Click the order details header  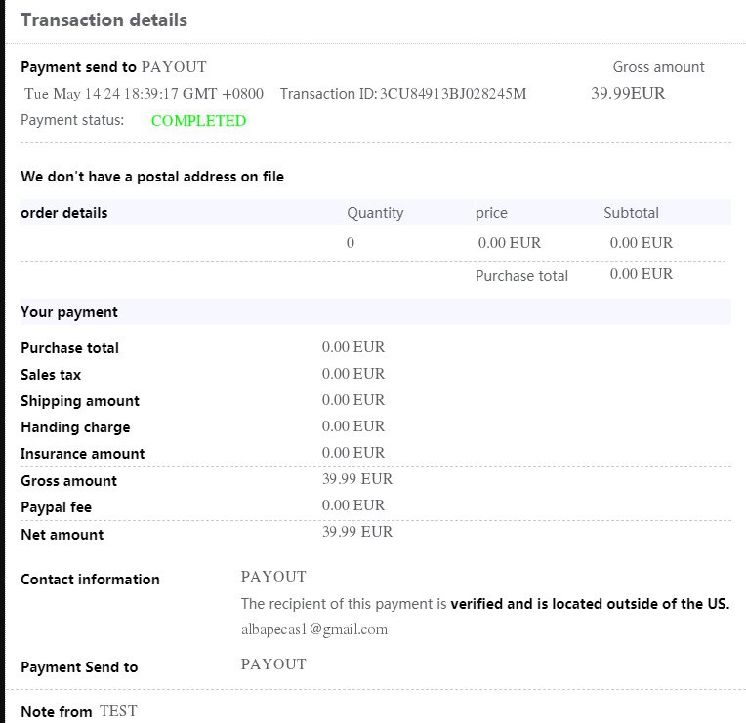tap(64, 213)
